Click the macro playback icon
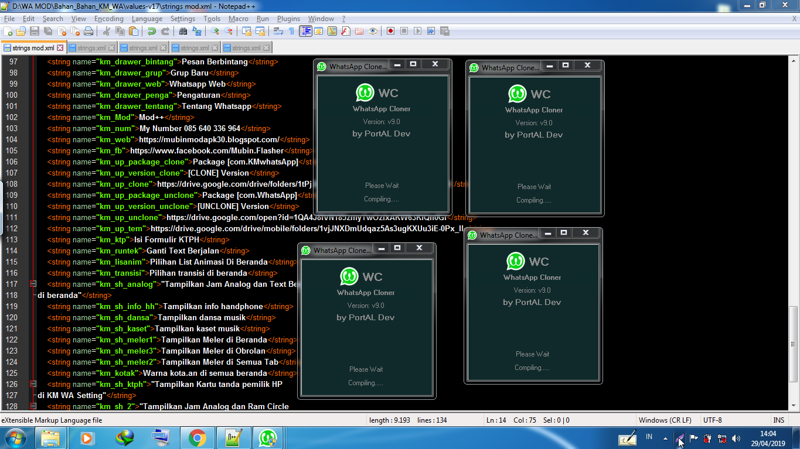 point(418,31)
